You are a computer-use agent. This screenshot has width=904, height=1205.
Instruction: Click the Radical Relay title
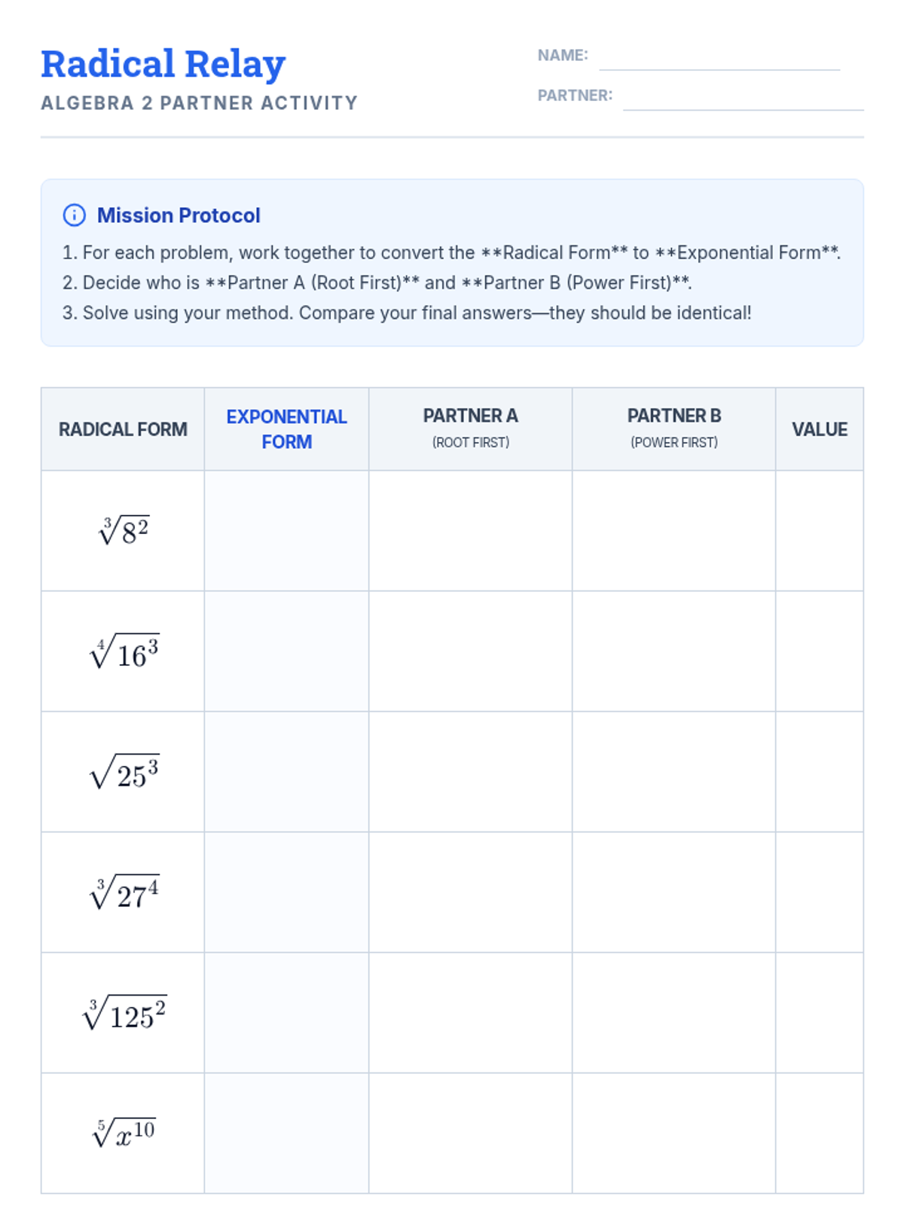click(x=163, y=64)
